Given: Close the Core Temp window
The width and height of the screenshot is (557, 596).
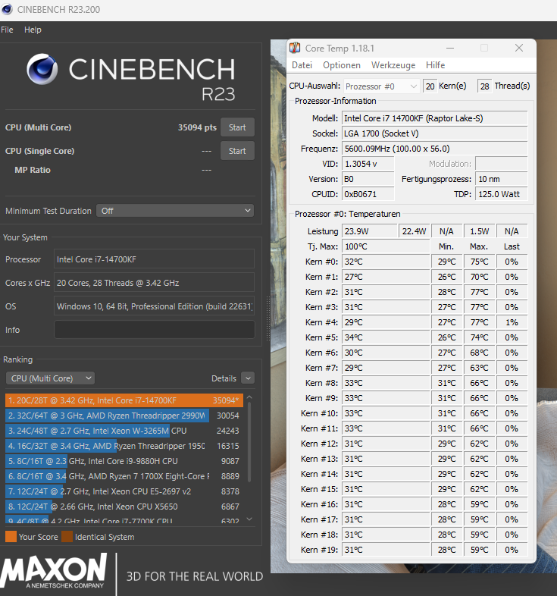Looking at the screenshot, I should coord(519,48).
